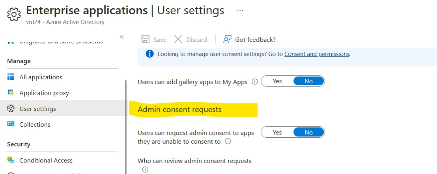The height and width of the screenshot is (174, 437).
Task: Click the Security section label
Action: tap(19, 144)
